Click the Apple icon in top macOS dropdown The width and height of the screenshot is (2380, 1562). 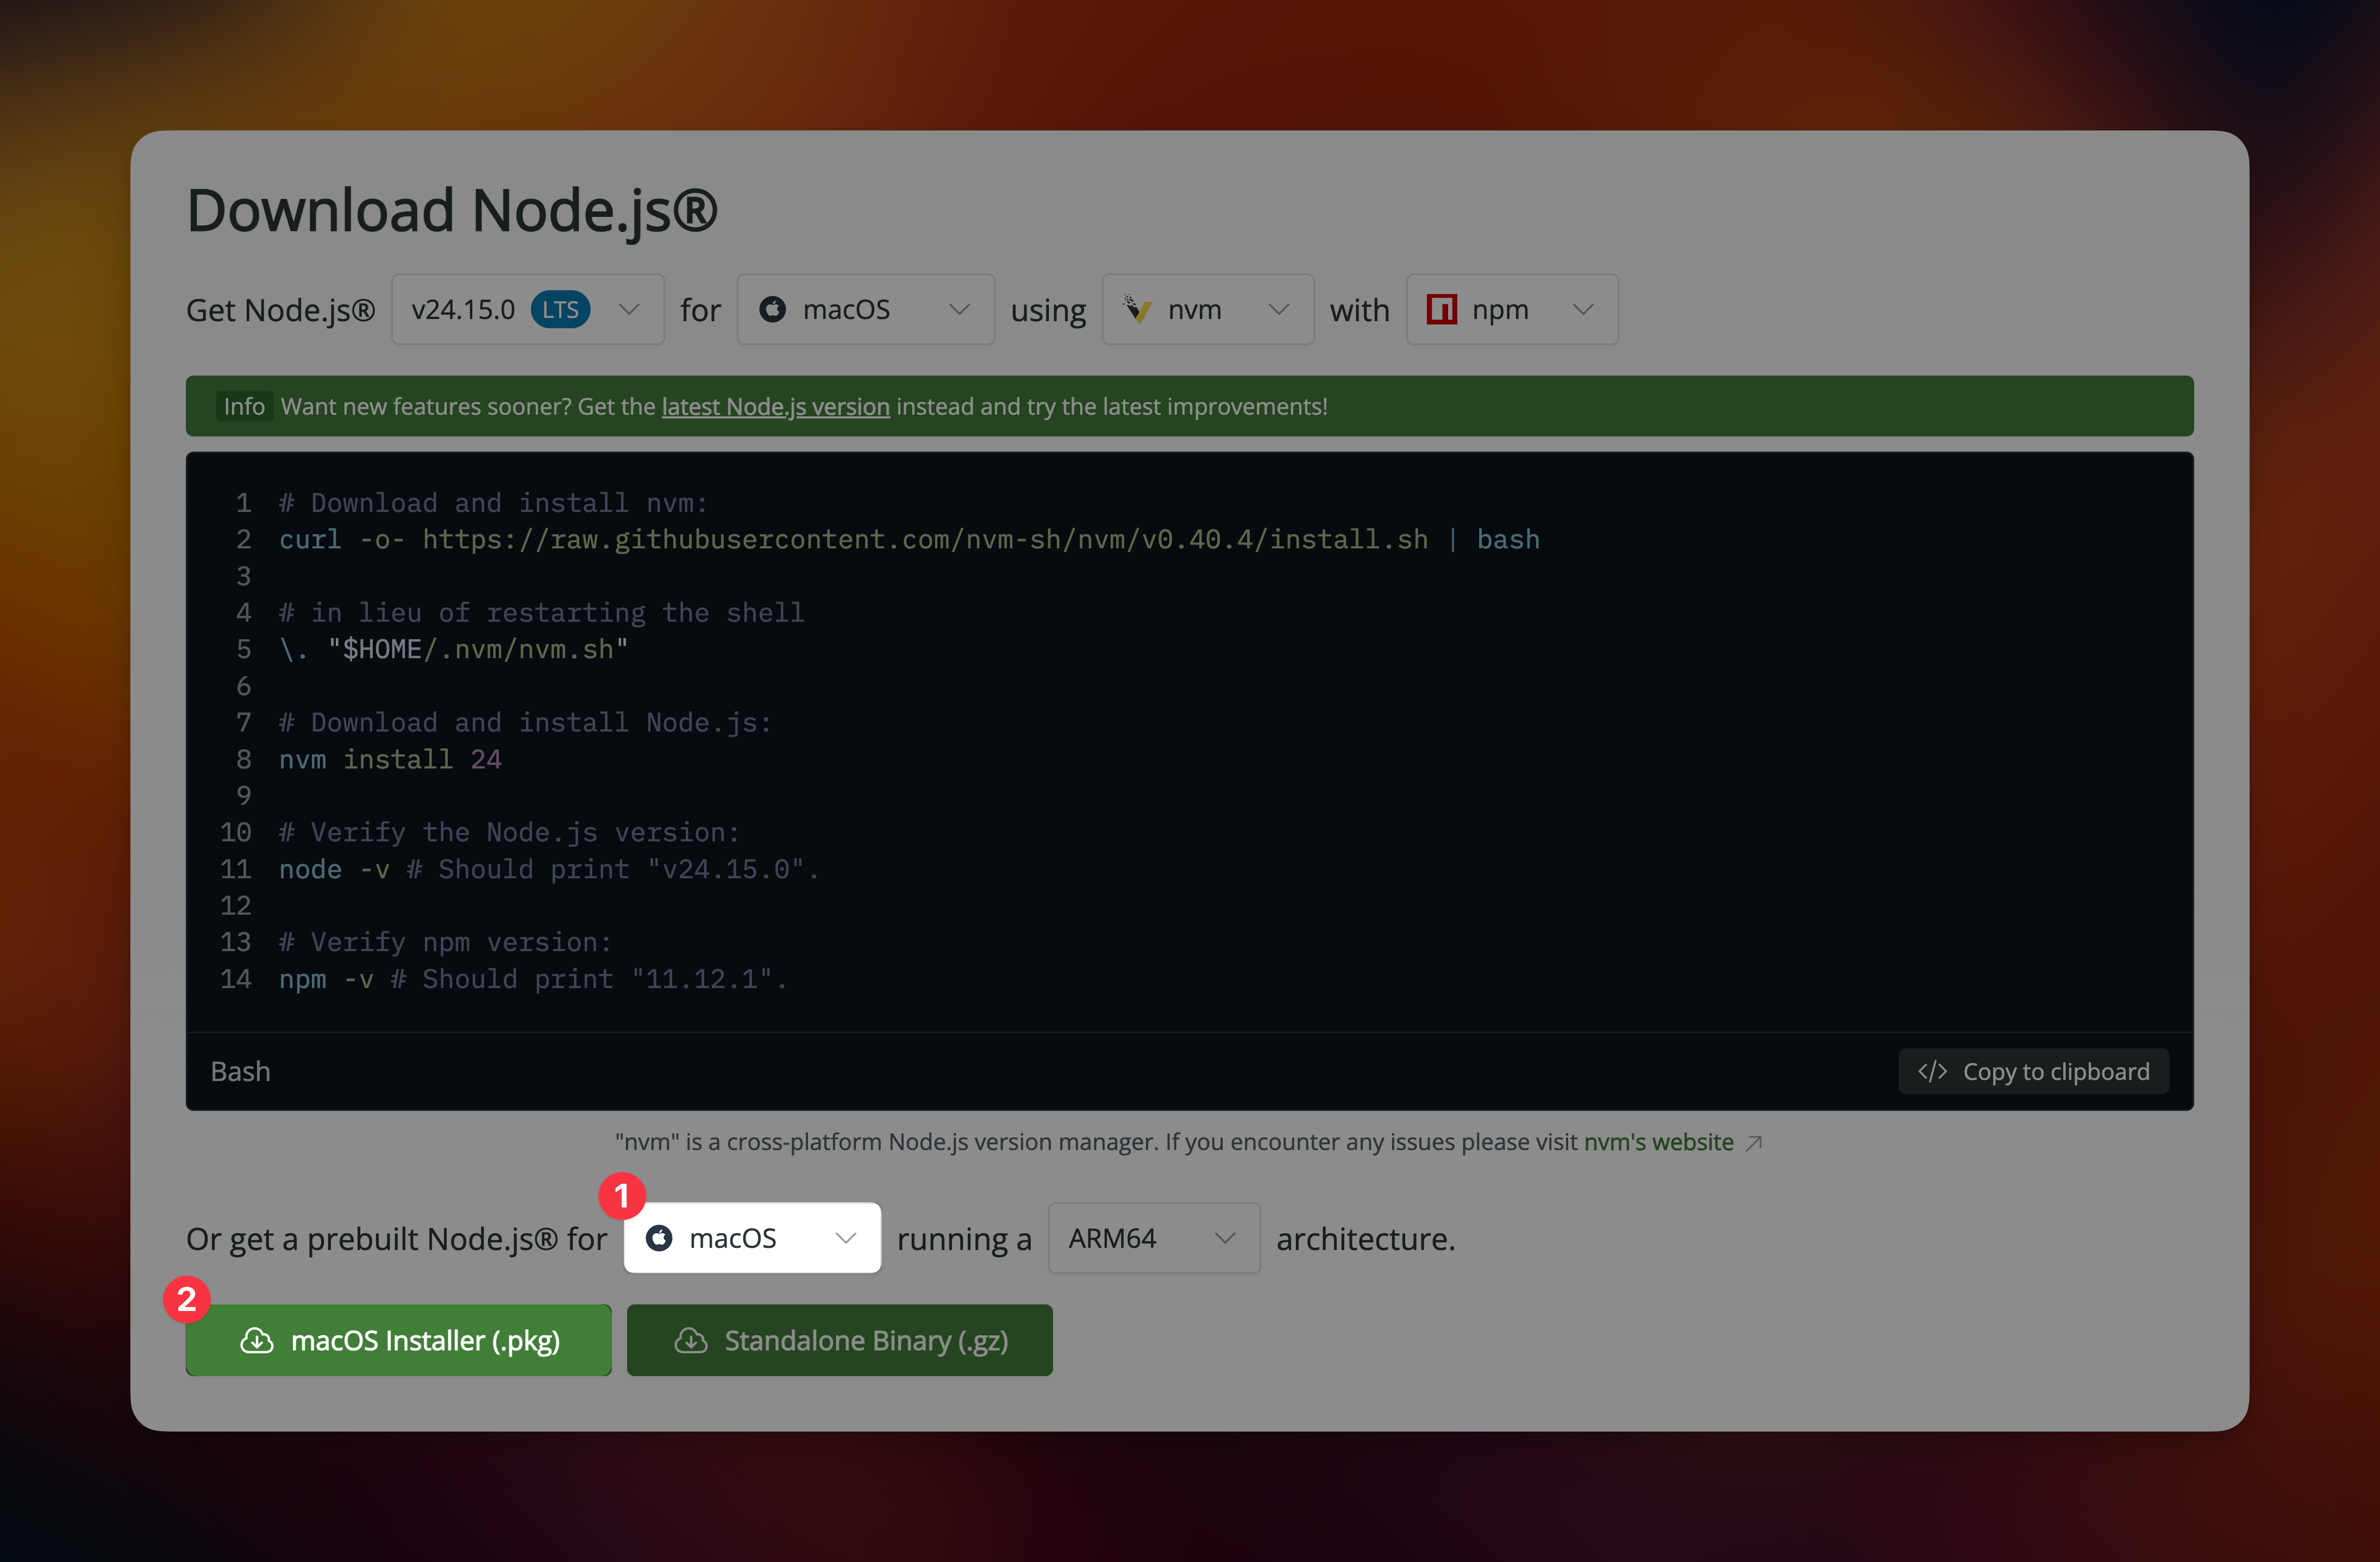(772, 309)
